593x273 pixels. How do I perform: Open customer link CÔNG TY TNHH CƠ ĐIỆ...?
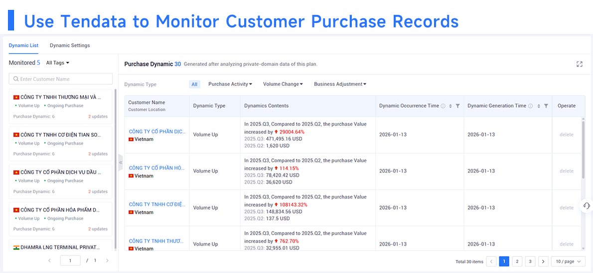coord(157,205)
